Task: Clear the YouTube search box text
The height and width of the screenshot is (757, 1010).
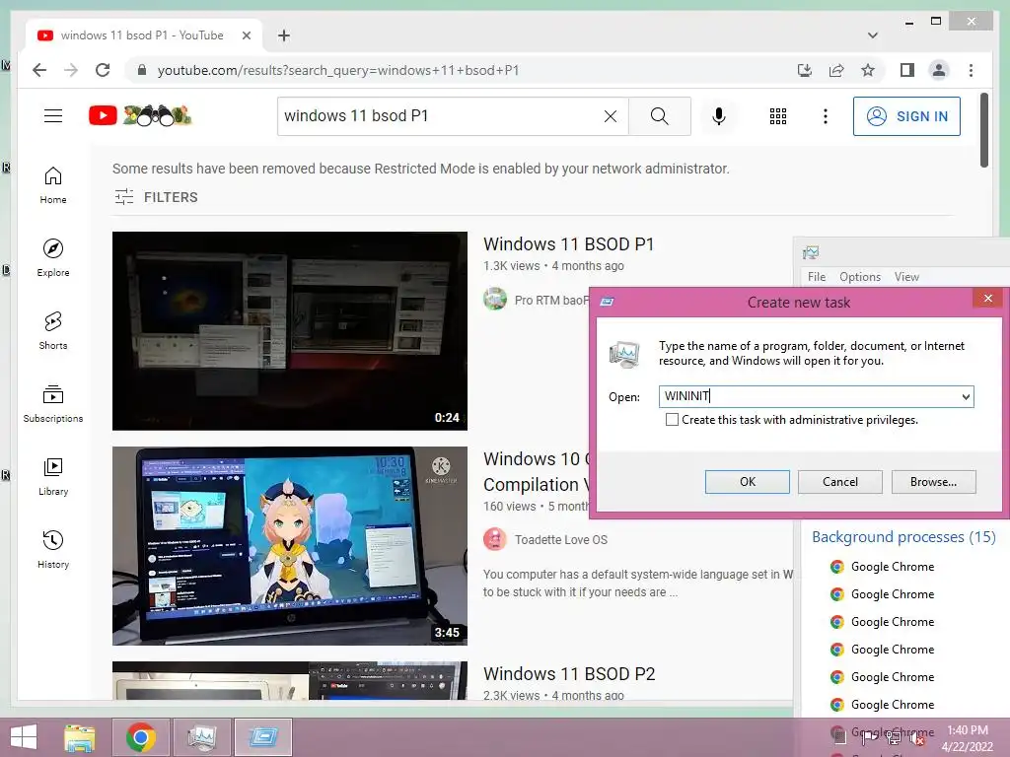Action: (x=610, y=116)
